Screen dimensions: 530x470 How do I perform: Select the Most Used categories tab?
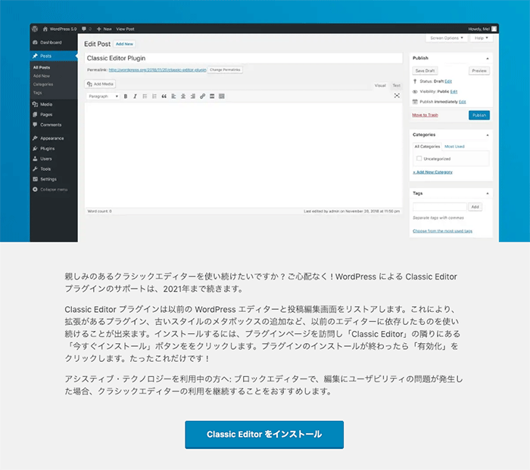click(454, 147)
